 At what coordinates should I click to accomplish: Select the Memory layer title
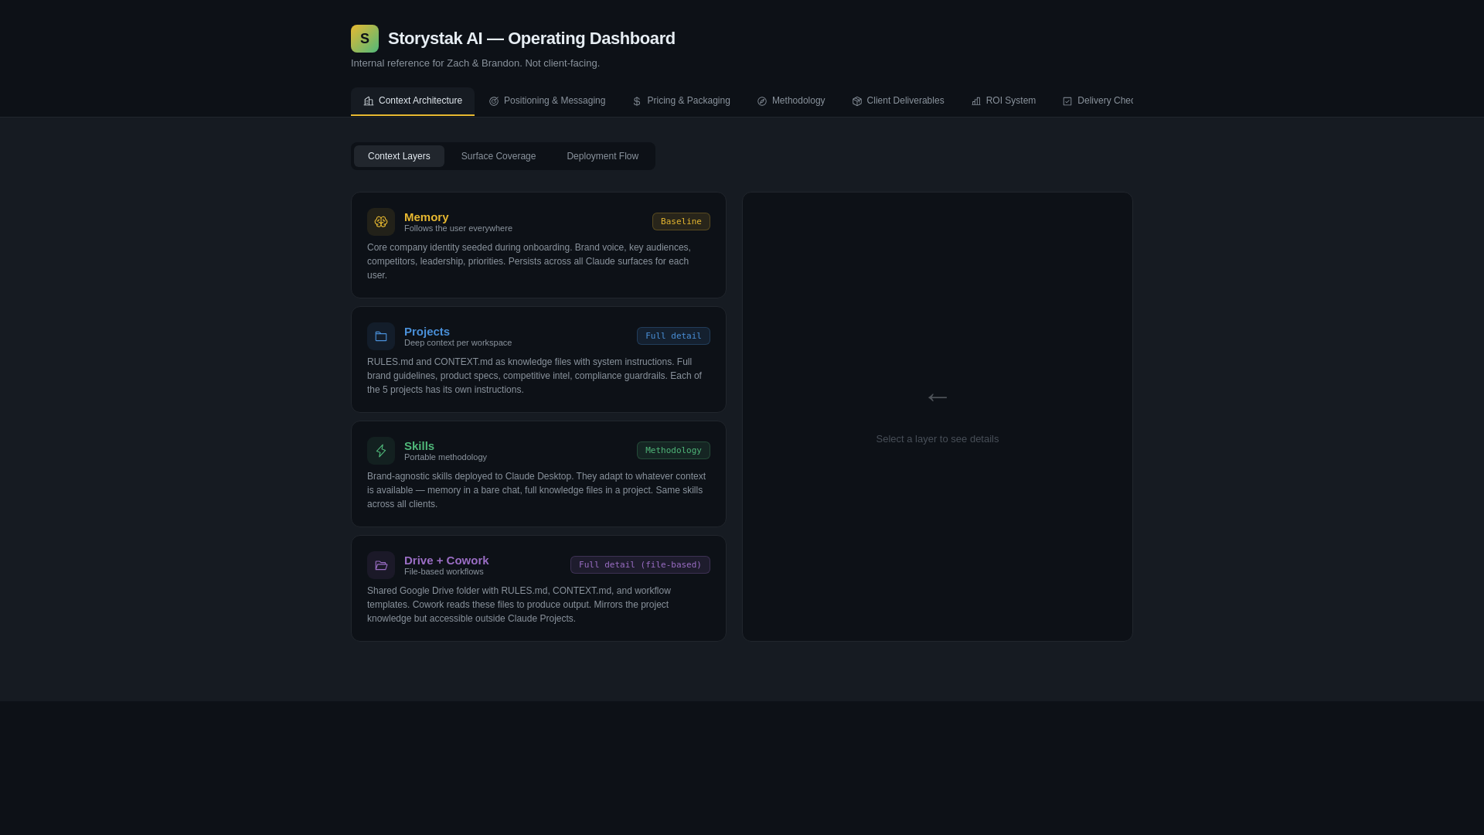point(427,217)
